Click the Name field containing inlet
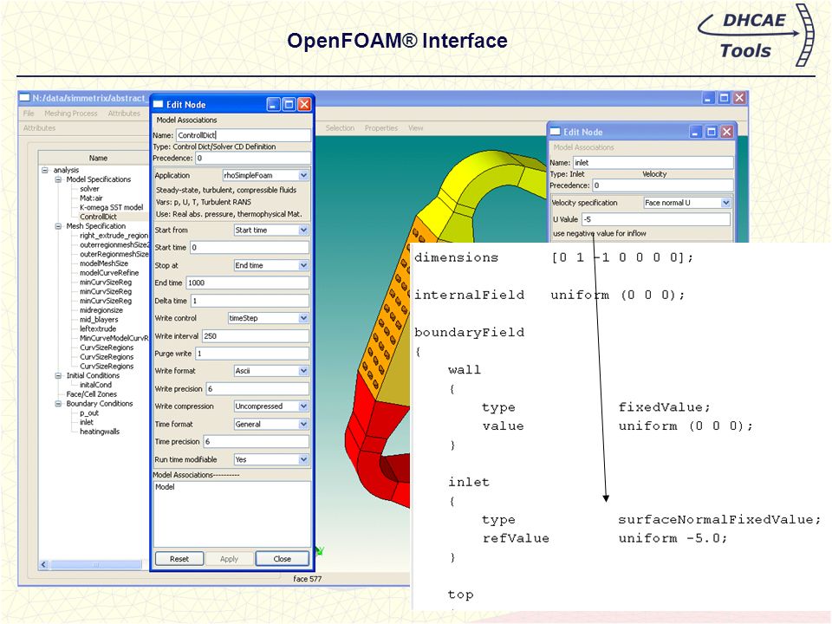832x624 pixels. click(x=653, y=163)
